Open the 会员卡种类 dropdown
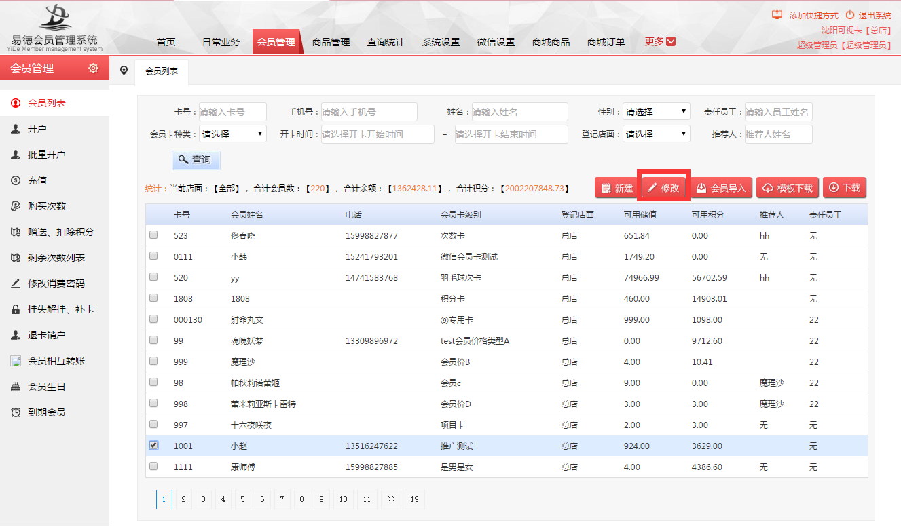 click(x=233, y=134)
